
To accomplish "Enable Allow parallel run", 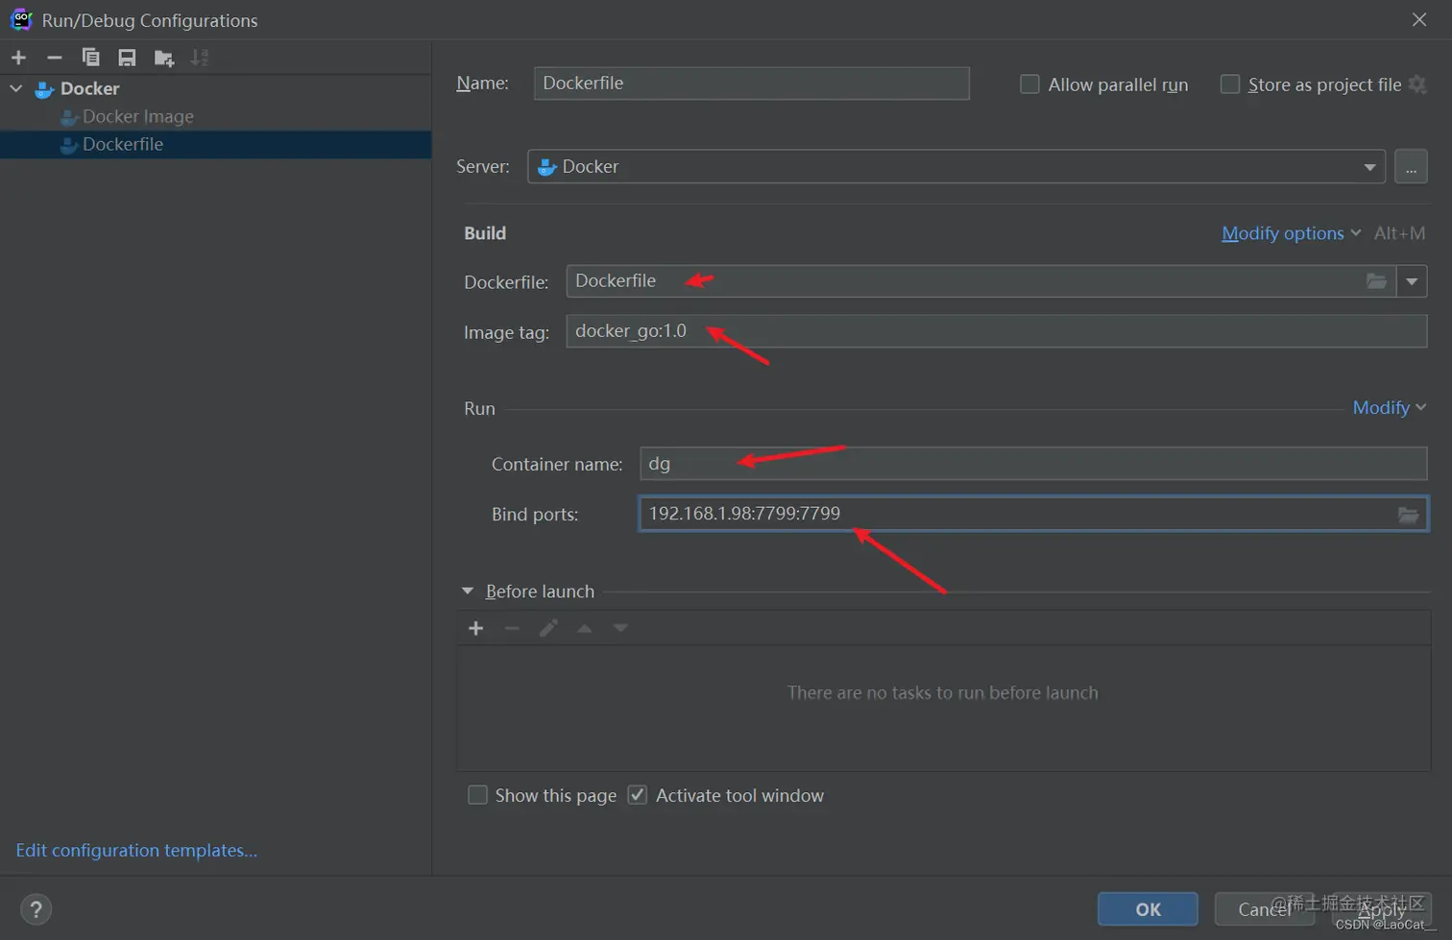I will tap(1029, 84).
